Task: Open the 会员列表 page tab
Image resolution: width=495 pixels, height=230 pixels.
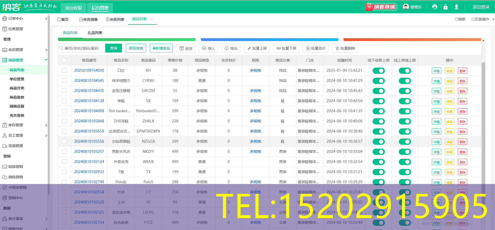Action: (115, 19)
